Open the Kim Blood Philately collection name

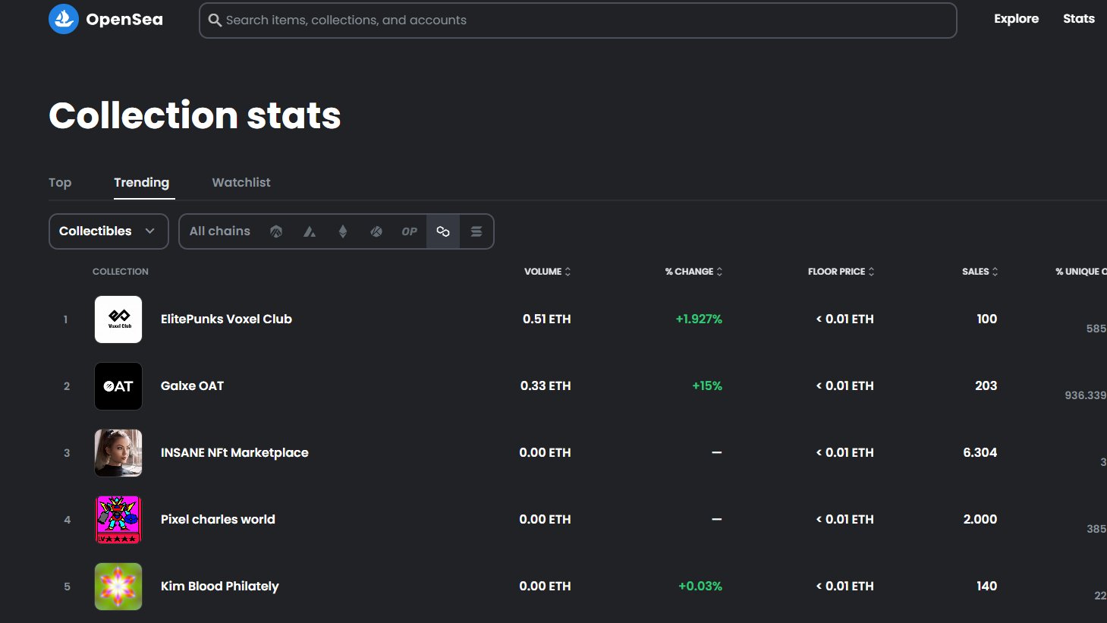pyautogui.click(x=220, y=587)
